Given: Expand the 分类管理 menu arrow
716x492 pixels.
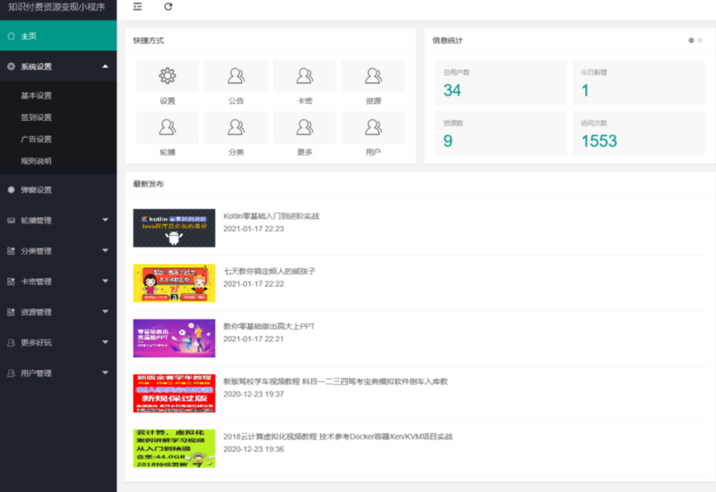Looking at the screenshot, I should click(106, 251).
